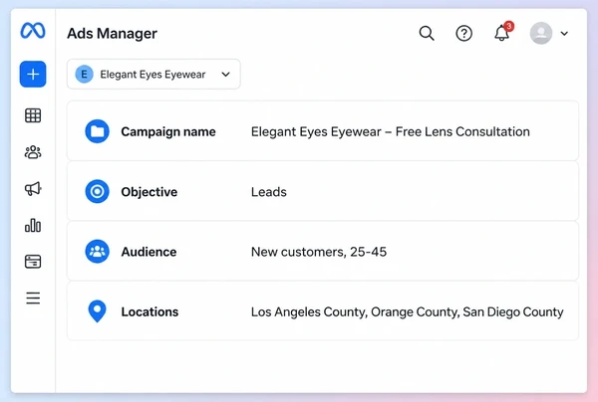The image size is (598, 402).
Task: Open the hamburger all tools menu
Action: coord(33,299)
